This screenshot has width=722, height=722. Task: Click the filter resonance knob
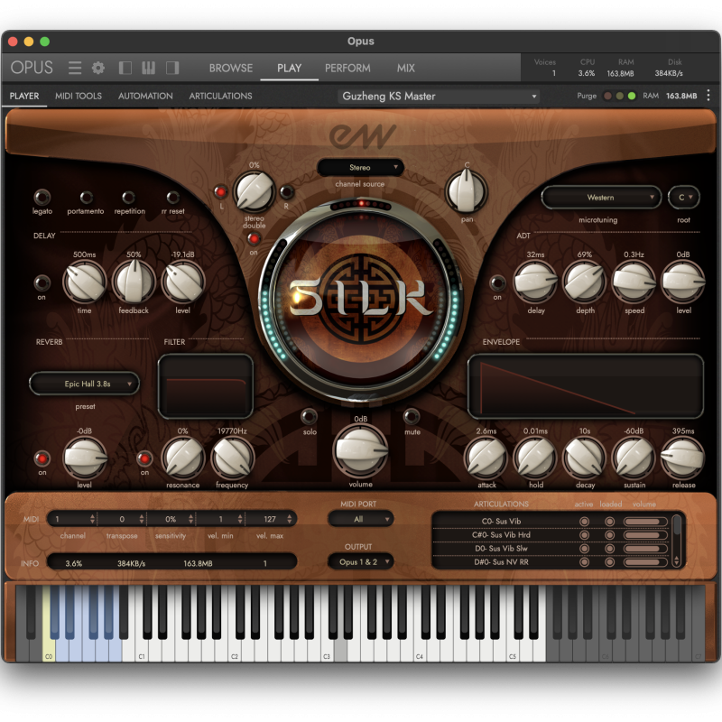(183, 458)
